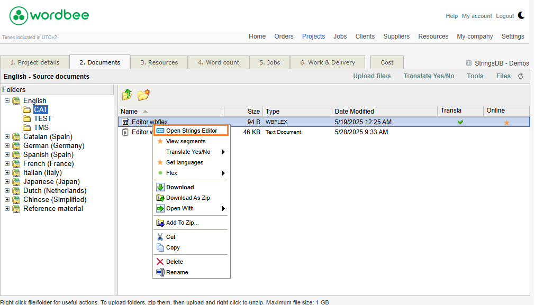The image size is (535, 305).
Task: Choose Open Strings Editor from context menu
Action: point(191,131)
